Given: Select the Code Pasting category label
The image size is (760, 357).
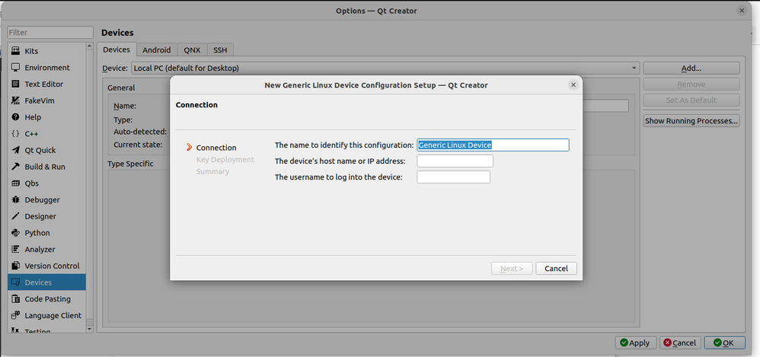Looking at the screenshot, I should pyautogui.click(x=47, y=299).
